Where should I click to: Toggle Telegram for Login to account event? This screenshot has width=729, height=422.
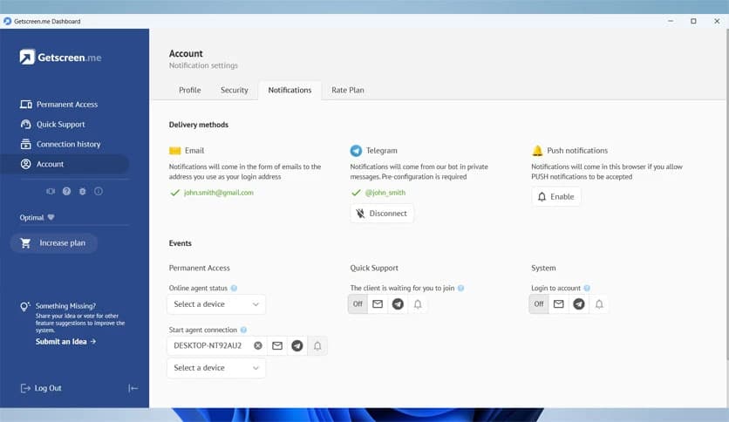(x=578, y=304)
